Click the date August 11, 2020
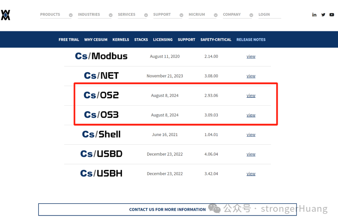 (165, 57)
